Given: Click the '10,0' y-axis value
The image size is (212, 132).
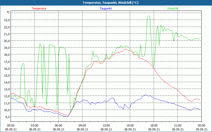Looking at the screenshot, I should (7, 110).
